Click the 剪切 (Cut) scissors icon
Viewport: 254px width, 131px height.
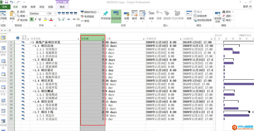tap(21, 12)
